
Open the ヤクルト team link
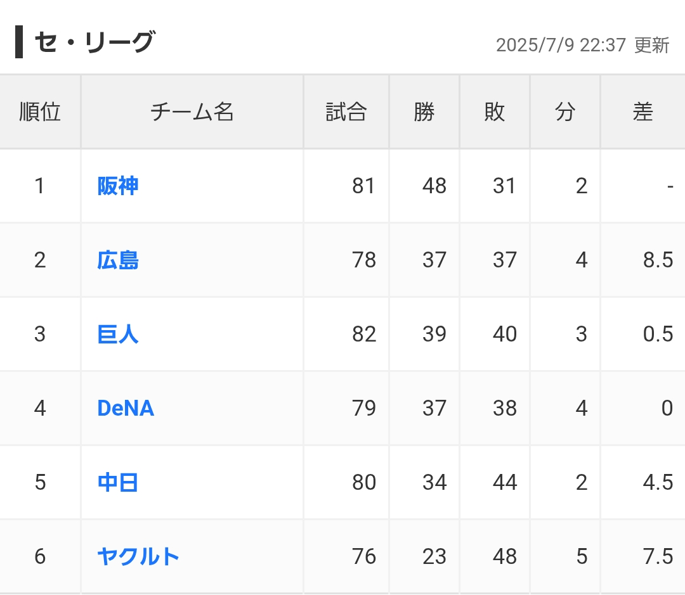(x=138, y=556)
